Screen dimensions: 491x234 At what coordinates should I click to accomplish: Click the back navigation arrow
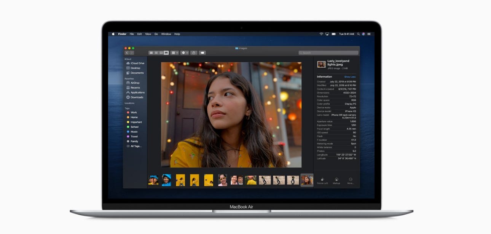127,53
